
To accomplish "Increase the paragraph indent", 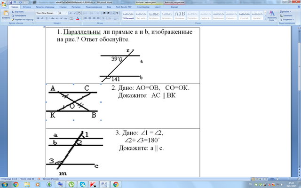I will 108,13.
